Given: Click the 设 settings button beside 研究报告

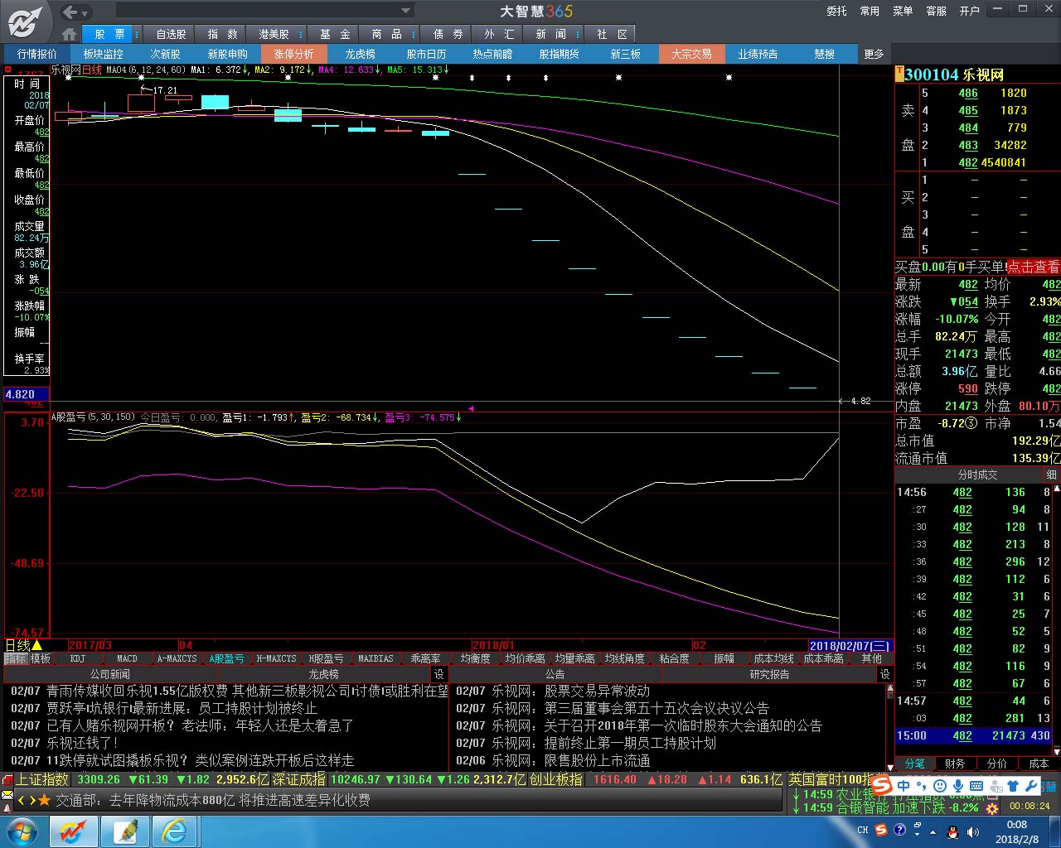Looking at the screenshot, I should [x=885, y=674].
